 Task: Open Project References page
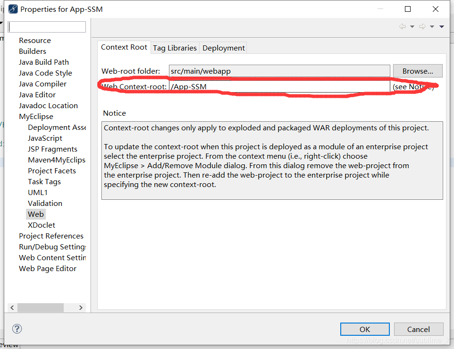(51, 236)
